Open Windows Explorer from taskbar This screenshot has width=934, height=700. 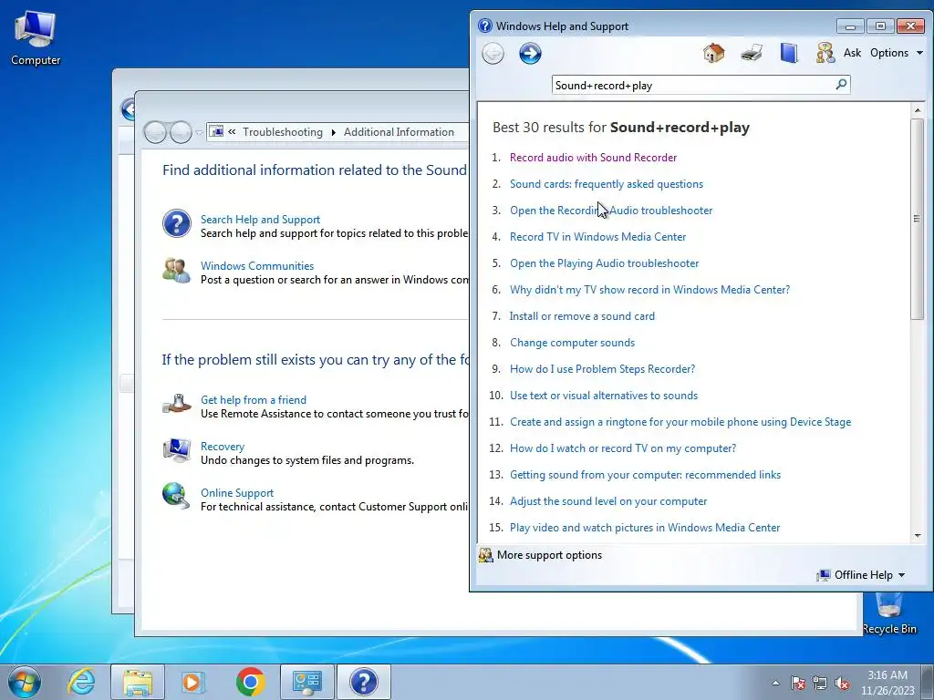pyautogui.click(x=138, y=682)
